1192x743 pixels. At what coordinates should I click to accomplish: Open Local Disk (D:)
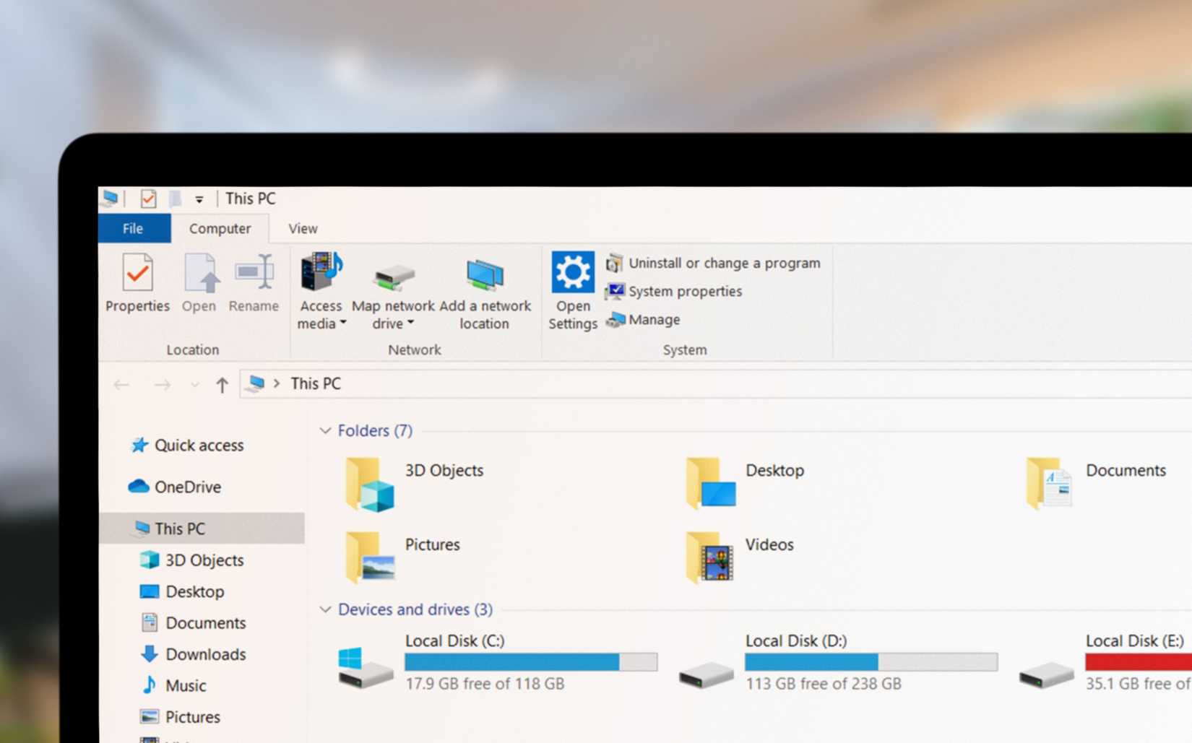click(x=795, y=640)
